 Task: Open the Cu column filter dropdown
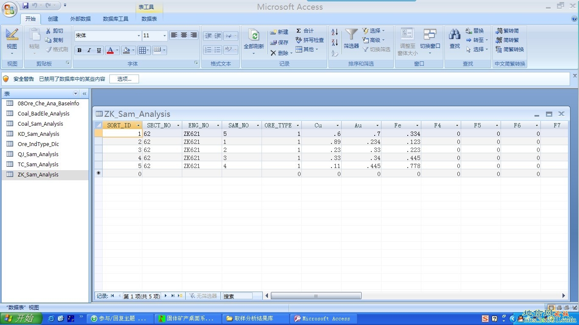338,126
